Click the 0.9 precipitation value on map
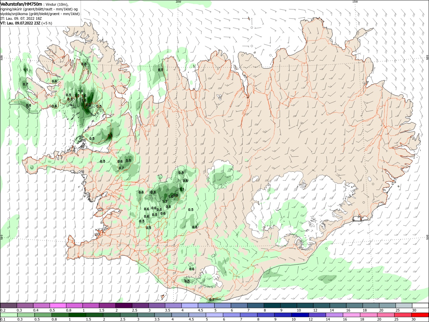The height and width of the screenshot is (322, 429). (x=176, y=195)
